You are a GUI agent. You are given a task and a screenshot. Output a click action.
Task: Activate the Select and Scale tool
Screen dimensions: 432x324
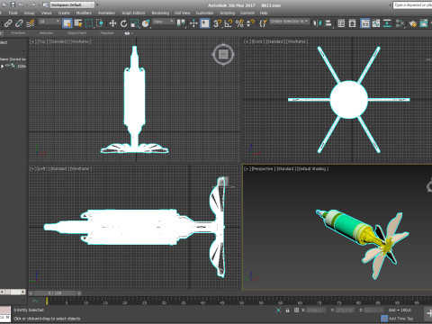(135, 23)
